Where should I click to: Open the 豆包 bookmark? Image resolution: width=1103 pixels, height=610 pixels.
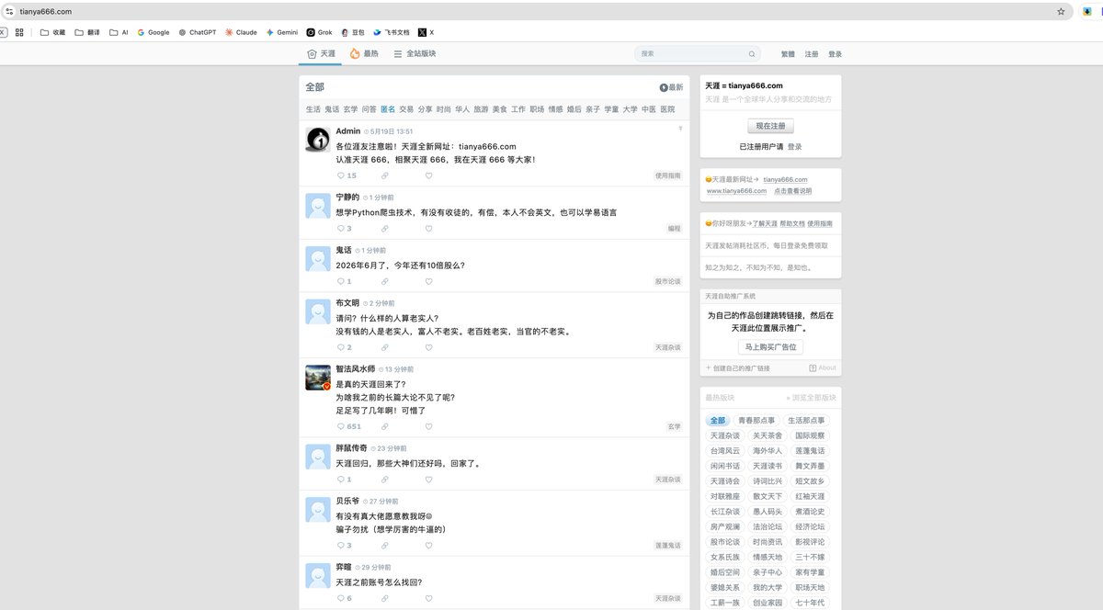[351, 32]
